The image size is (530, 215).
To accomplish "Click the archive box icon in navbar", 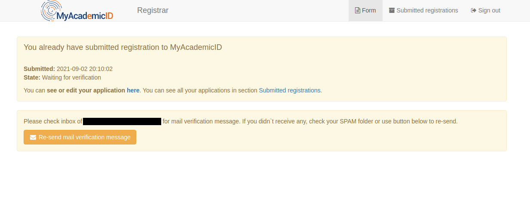I will click(x=392, y=10).
